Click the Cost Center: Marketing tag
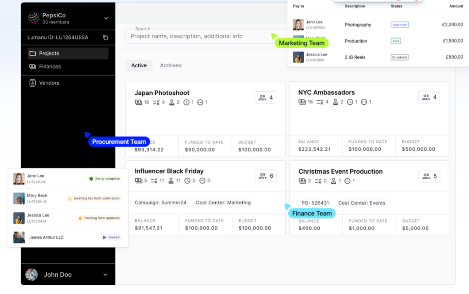The height and width of the screenshot is (294, 469). 223,202
